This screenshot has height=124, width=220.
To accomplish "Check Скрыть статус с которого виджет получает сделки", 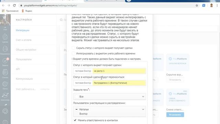I will [x=73, y=48].
